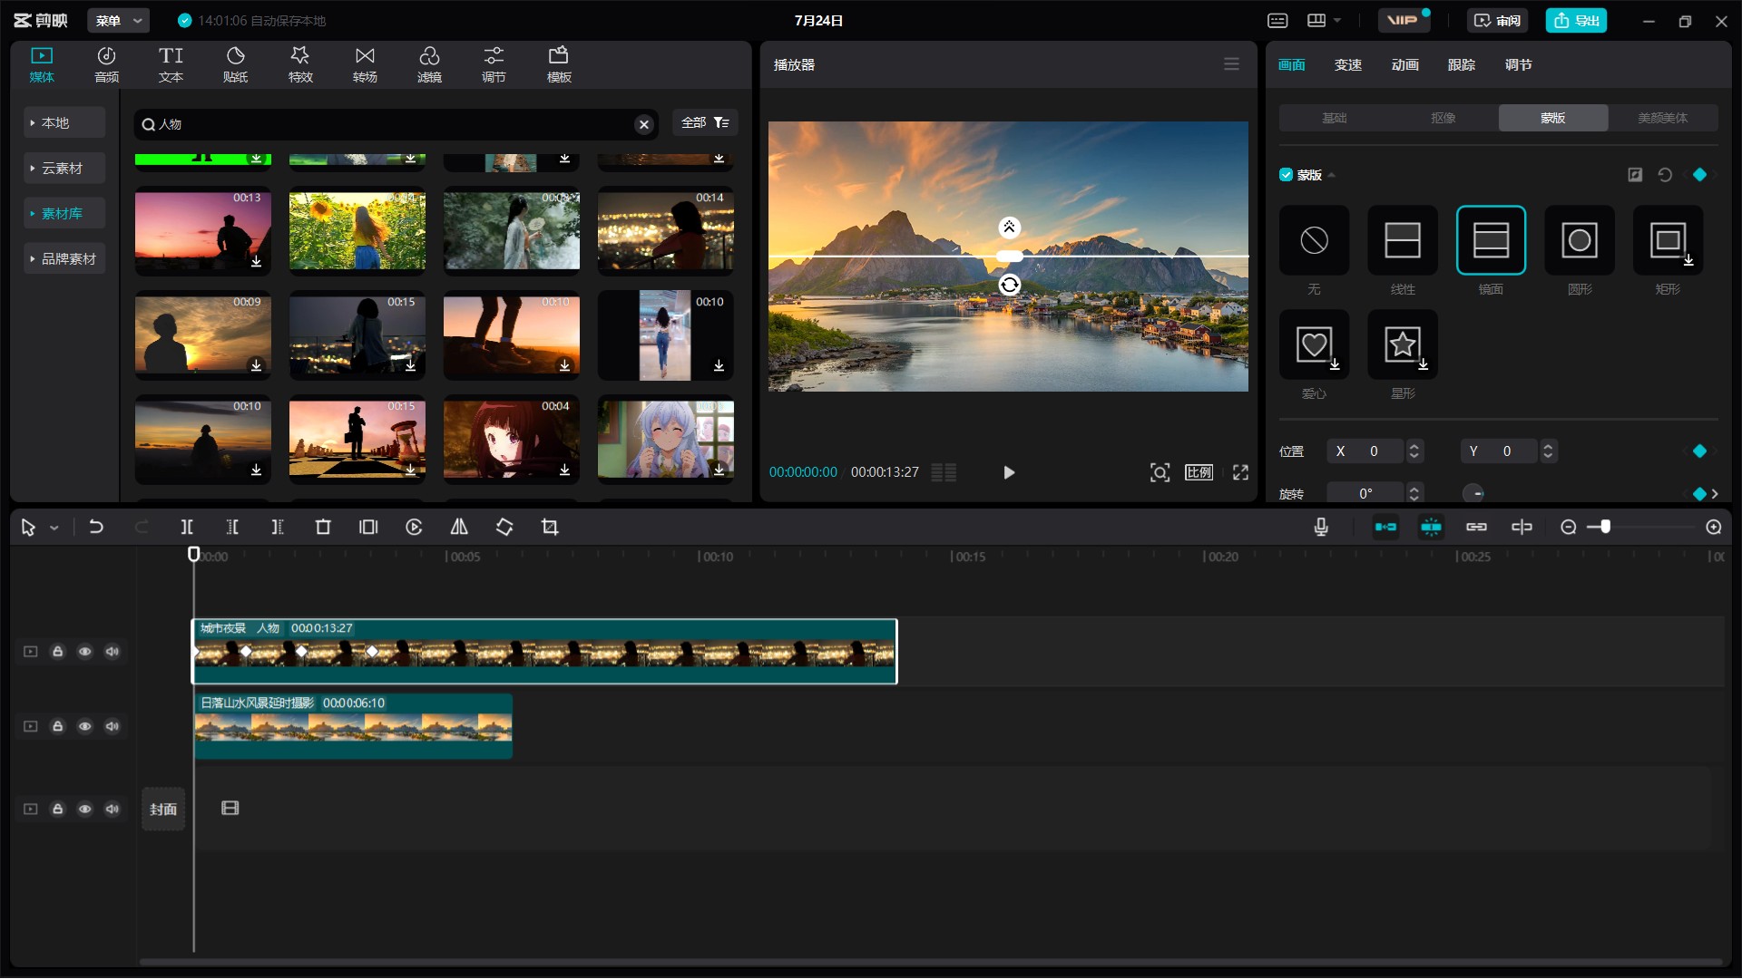Select the 镜面 mirror mask

pyautogui.click(x=1491, y=240)
